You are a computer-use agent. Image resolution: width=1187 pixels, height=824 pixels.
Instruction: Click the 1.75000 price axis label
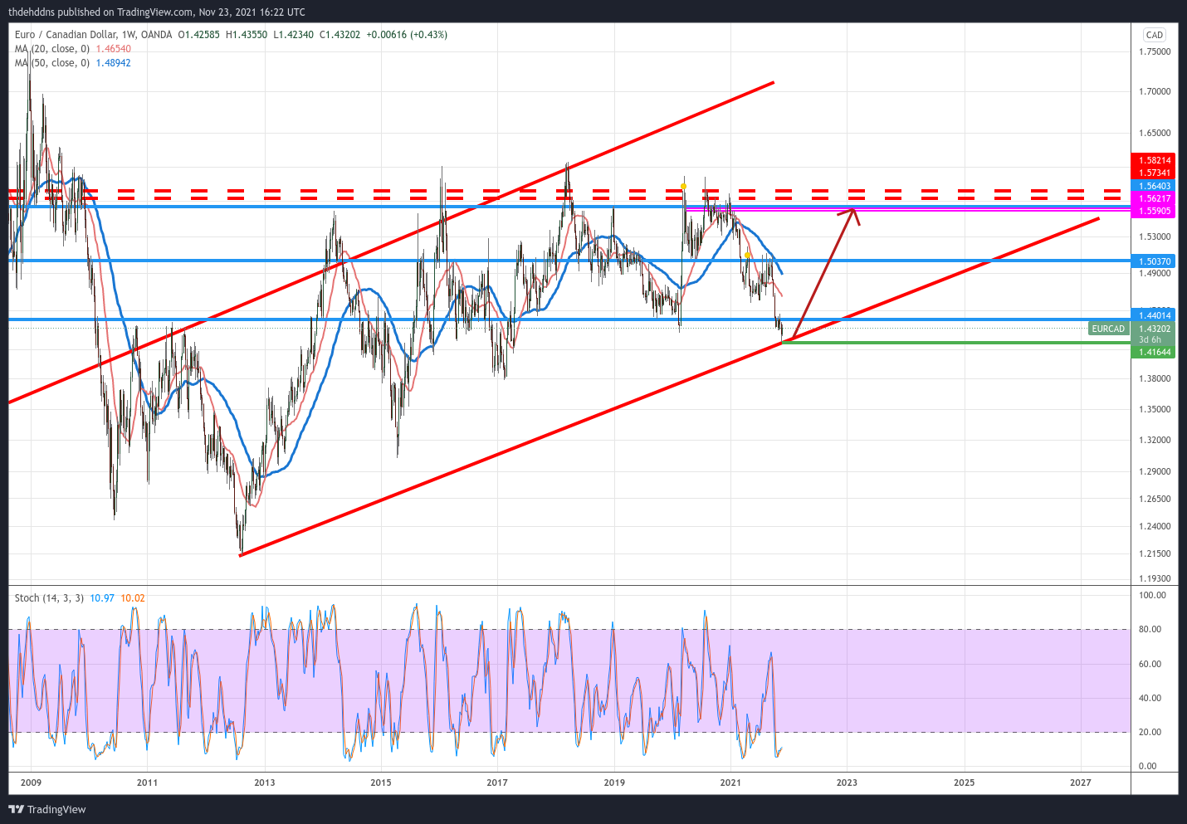pos(1155,51)
